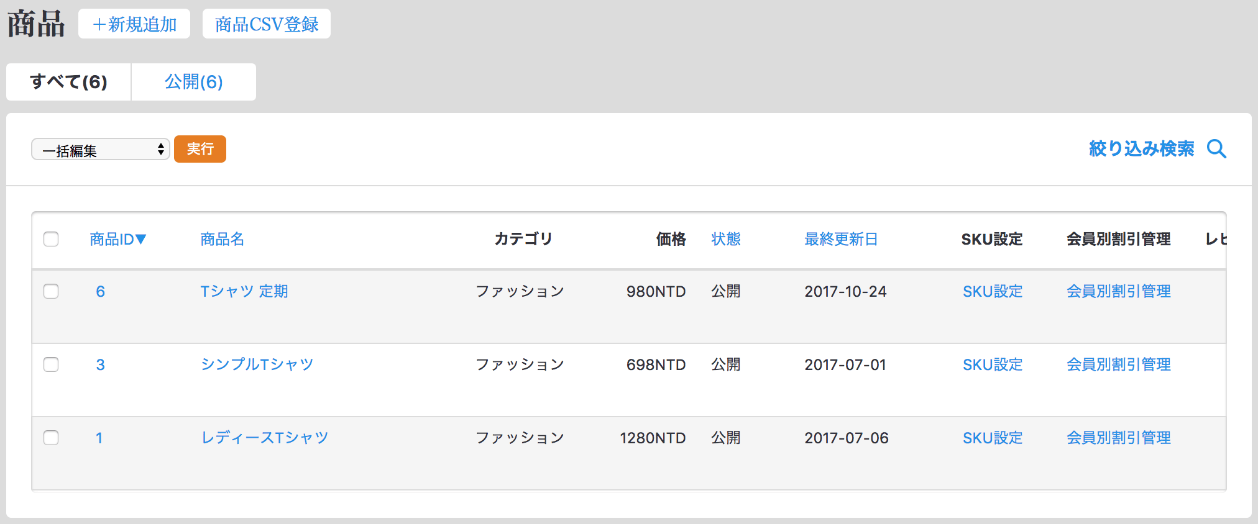This screenshot has height=524, width=1258.
Task: Sort by 商品ID column header
Action: [117, 239]
